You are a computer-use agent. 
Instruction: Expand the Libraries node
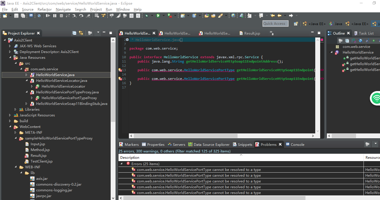[15, 110]
